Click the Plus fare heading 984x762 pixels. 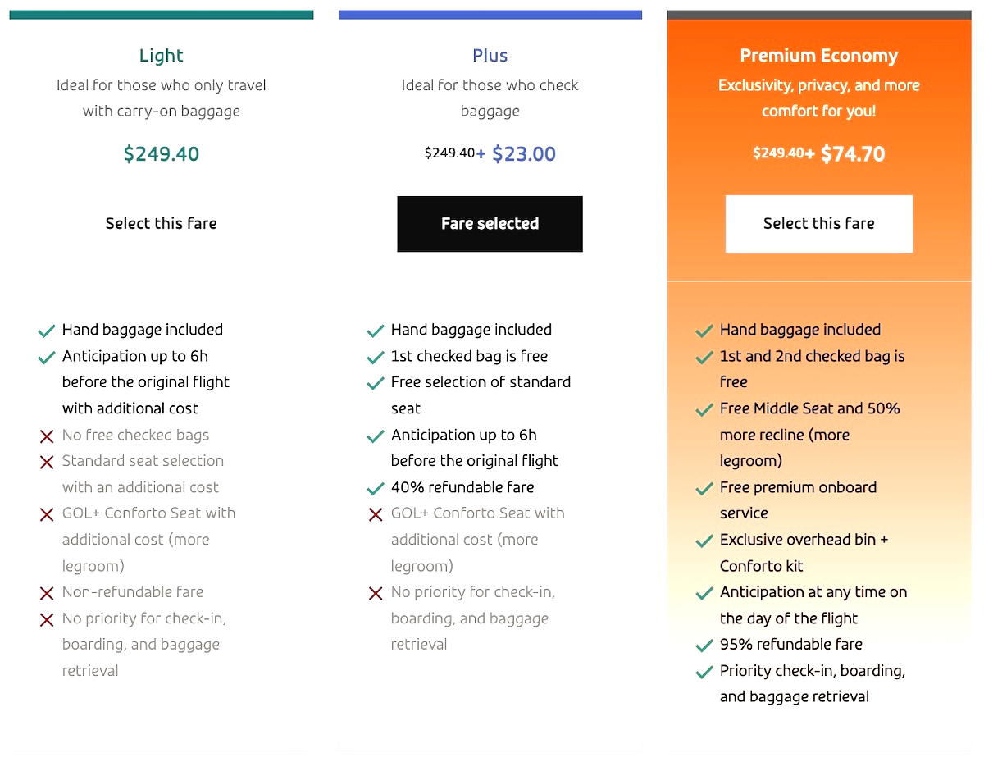click(x=490, y=56)
